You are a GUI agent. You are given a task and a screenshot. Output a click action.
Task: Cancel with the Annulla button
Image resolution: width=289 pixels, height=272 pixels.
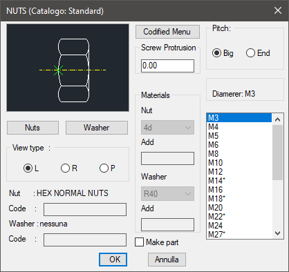pyautogui.click(x=167, y=260)
